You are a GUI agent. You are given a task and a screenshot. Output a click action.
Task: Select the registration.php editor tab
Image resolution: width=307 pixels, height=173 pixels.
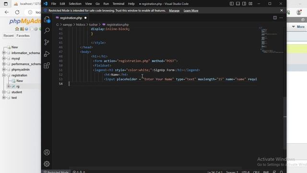pyautogui.click(x=71, y=18)
